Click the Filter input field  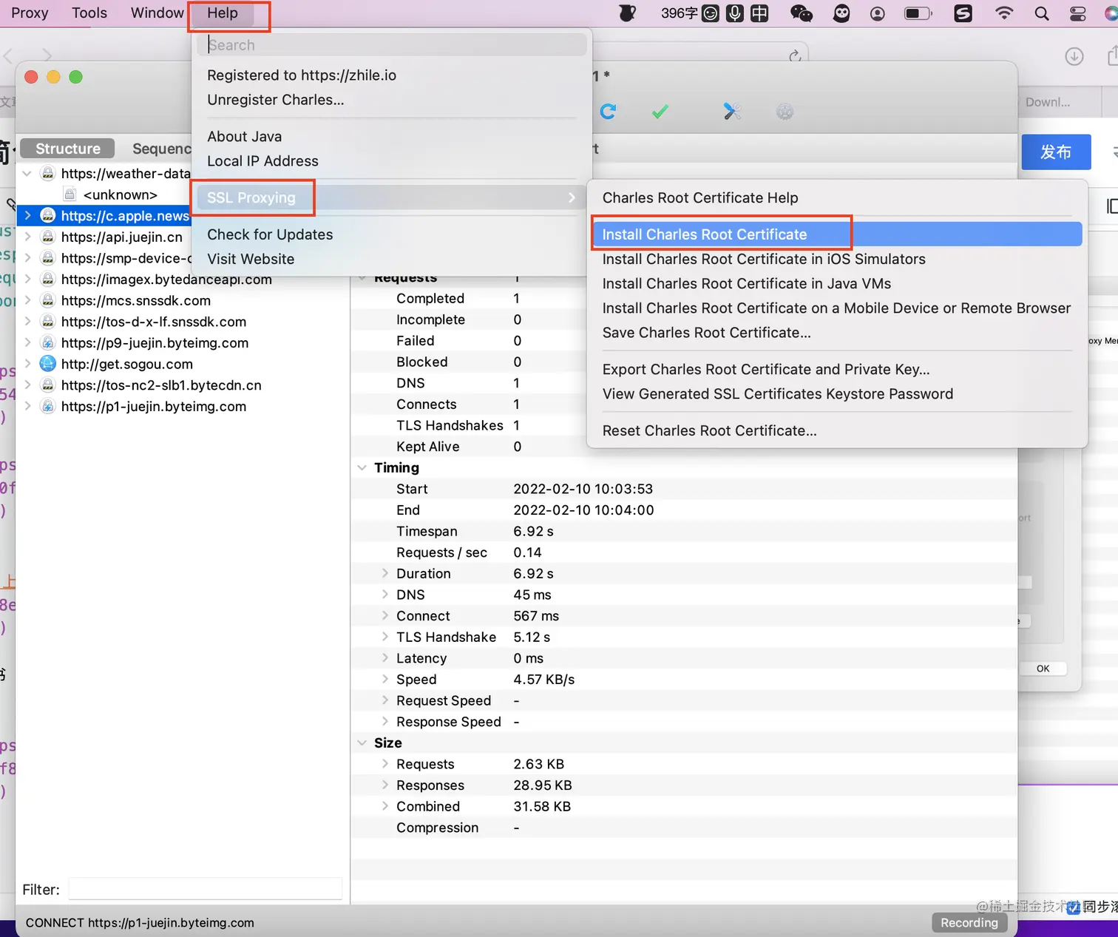(206, 889)
